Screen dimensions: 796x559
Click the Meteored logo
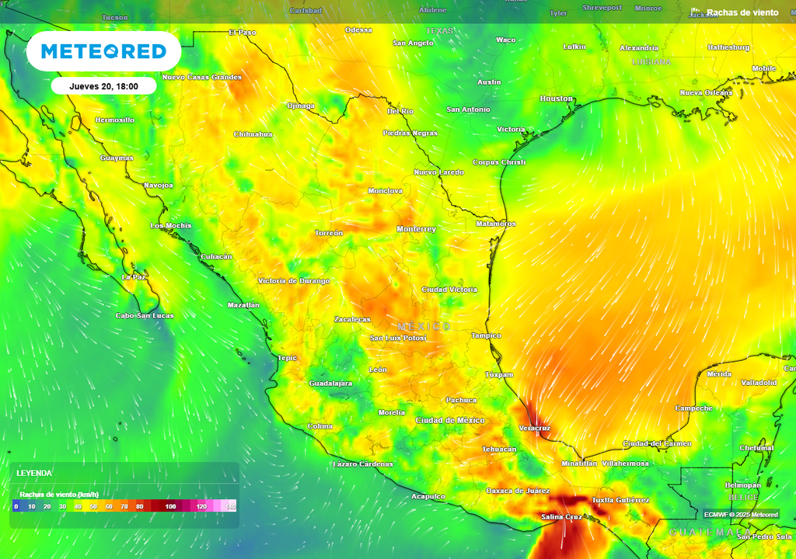pyautogui.click(x=105, y=50)
